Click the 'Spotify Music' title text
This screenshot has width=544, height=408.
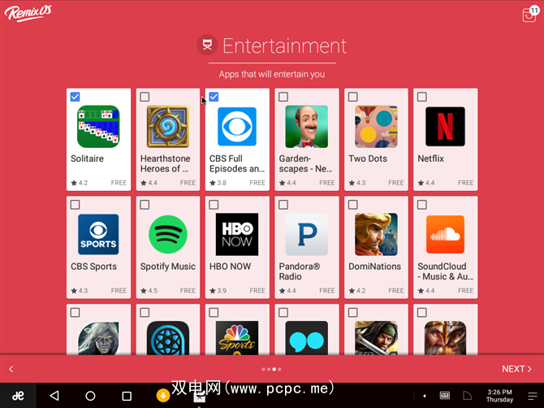tap(168, 267)
